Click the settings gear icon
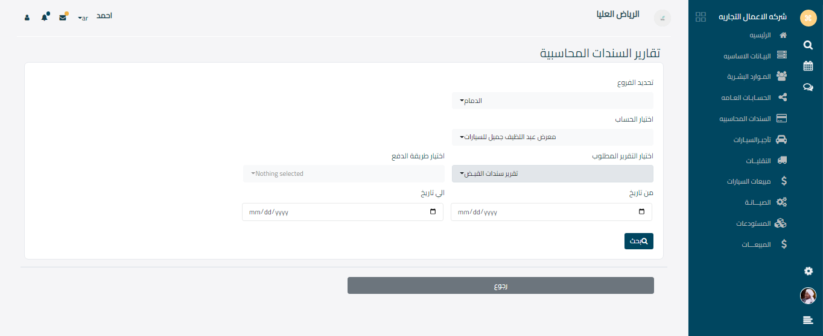 tap(809, 272)
